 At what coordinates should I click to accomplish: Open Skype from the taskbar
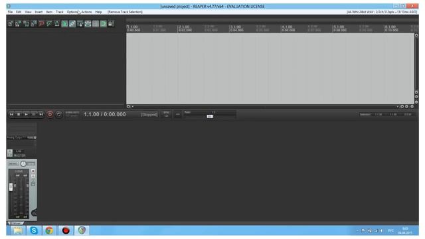[x=34, y=230]
